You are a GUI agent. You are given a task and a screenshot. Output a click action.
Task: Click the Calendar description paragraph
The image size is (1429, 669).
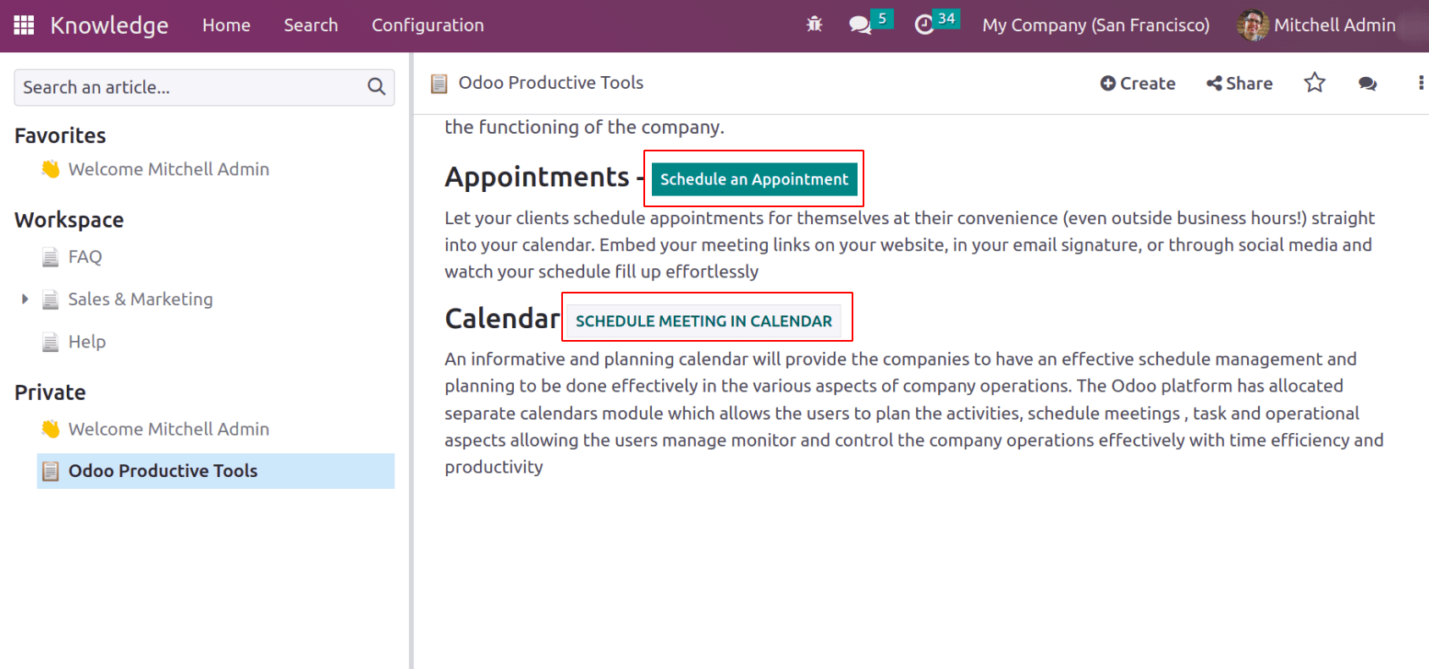(x=914, y=413)
